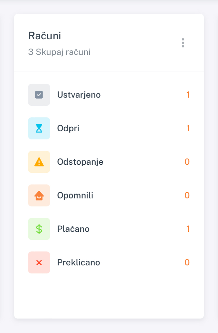Viewport: 218px width, 333px height.
Task: Select the Plačano label
Action: pyautogui.click(x=73, y=229)
